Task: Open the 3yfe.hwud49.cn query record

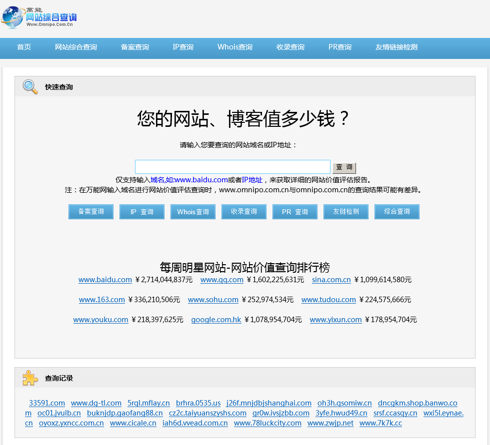Action: pos(341,413)
